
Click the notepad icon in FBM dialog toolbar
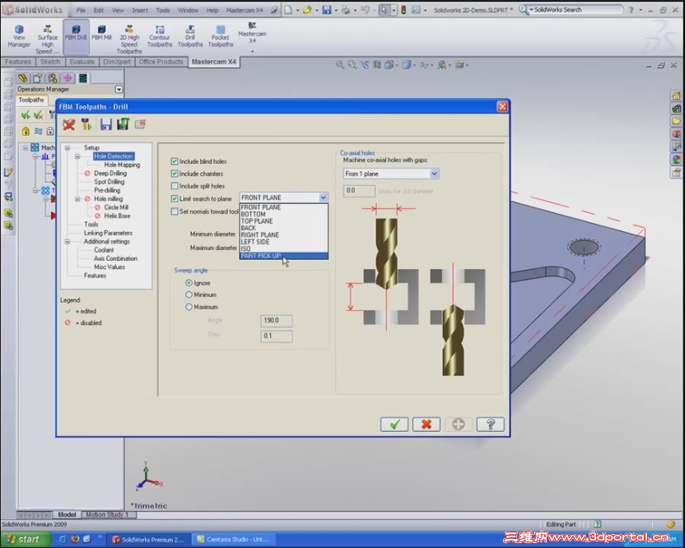pos(140,124)
